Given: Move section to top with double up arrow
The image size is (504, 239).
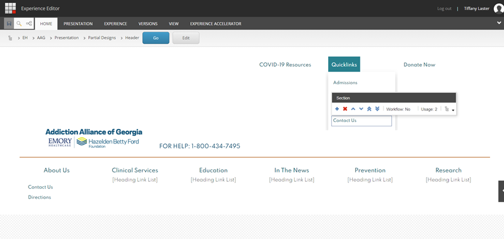Looking at the screenshot, I should pos(369,109).
